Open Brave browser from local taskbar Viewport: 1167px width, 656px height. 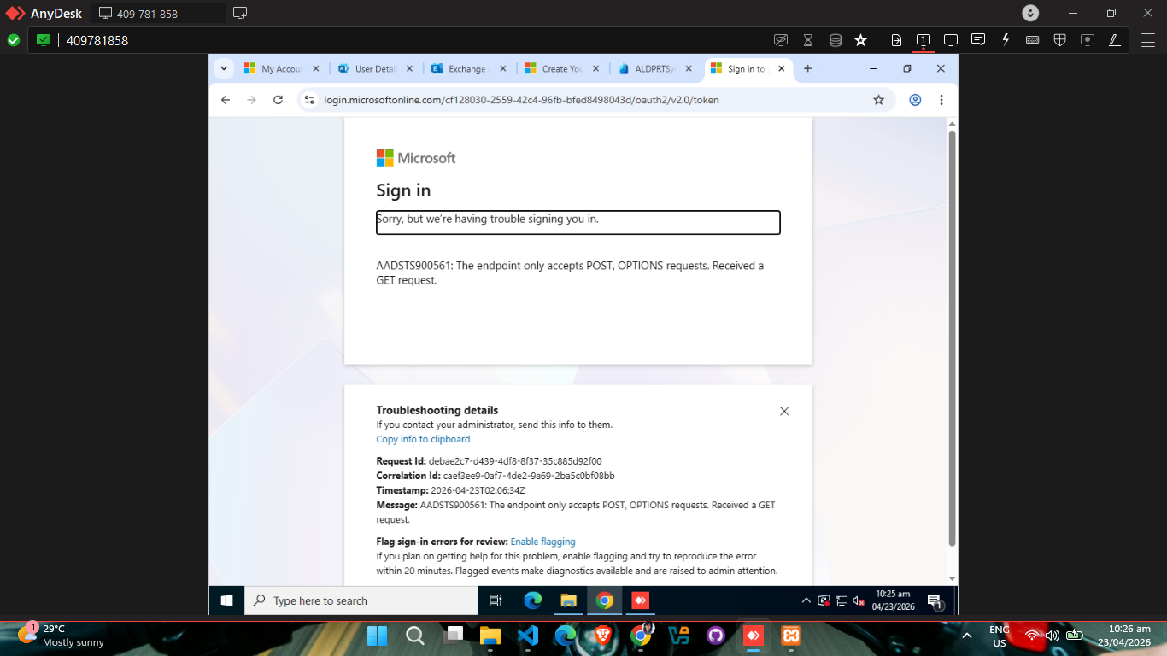click(x=603, y=635)
